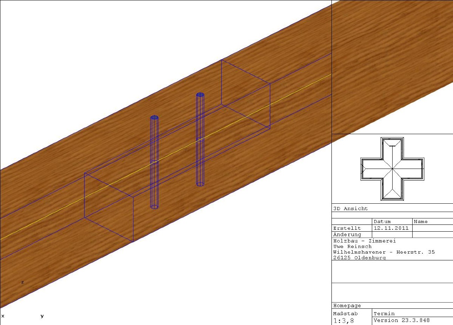Select the "3D Ansicht" title field
Screen dimensions: 453x325
click(x=350, y=208)
